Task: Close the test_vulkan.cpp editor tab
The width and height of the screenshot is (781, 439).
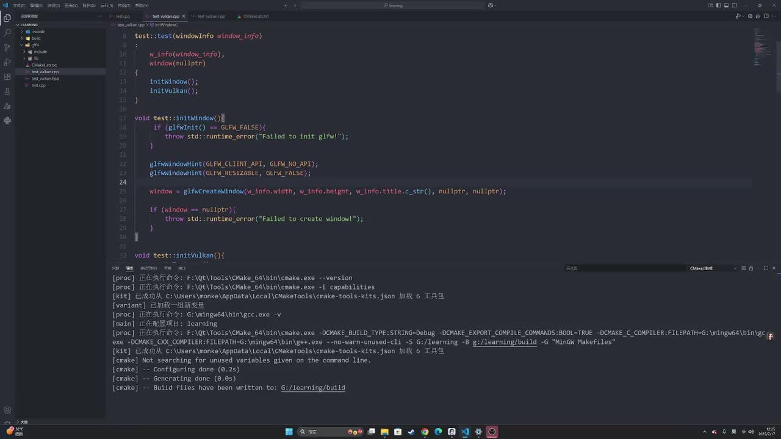Action: [184, 16]
